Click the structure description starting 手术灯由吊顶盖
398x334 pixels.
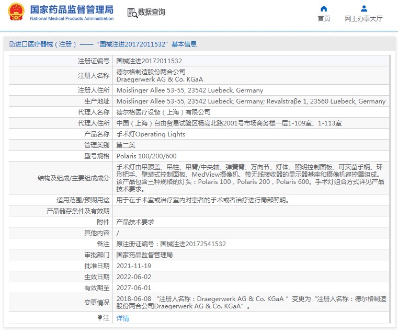coord(251,178)
